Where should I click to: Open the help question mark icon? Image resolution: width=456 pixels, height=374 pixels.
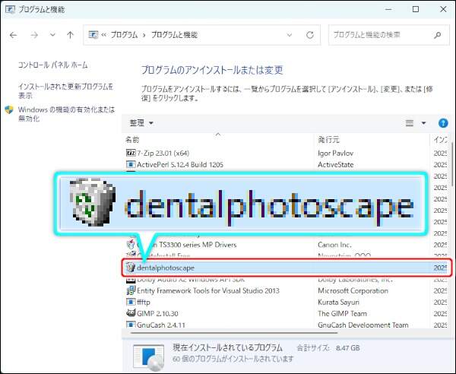[443, 123]
